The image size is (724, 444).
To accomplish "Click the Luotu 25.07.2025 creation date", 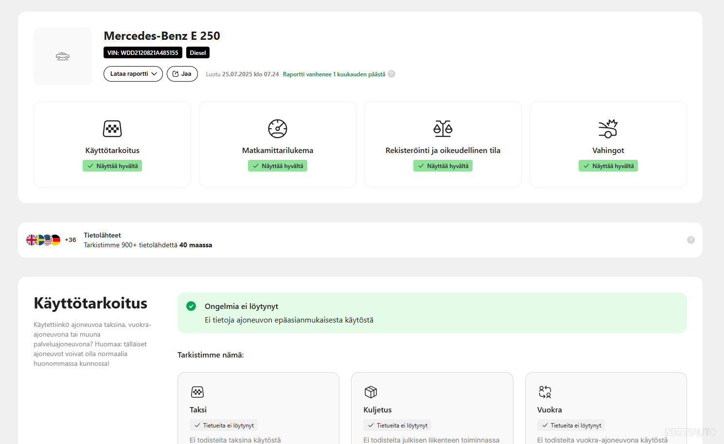I will pos(242,74).
